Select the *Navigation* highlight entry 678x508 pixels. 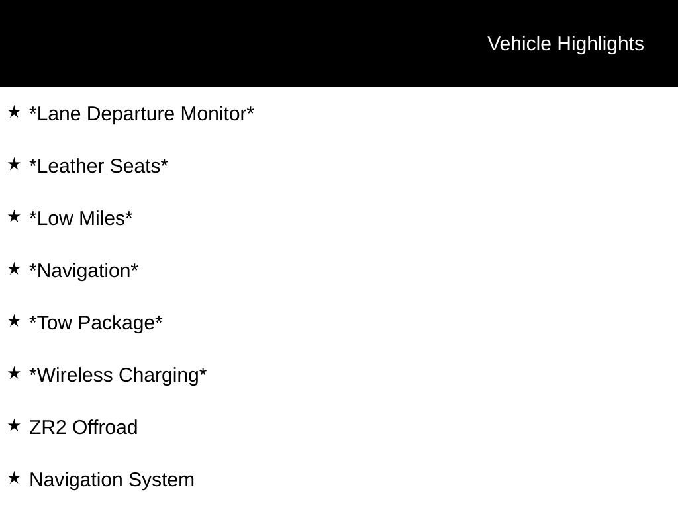click(83, 271)
